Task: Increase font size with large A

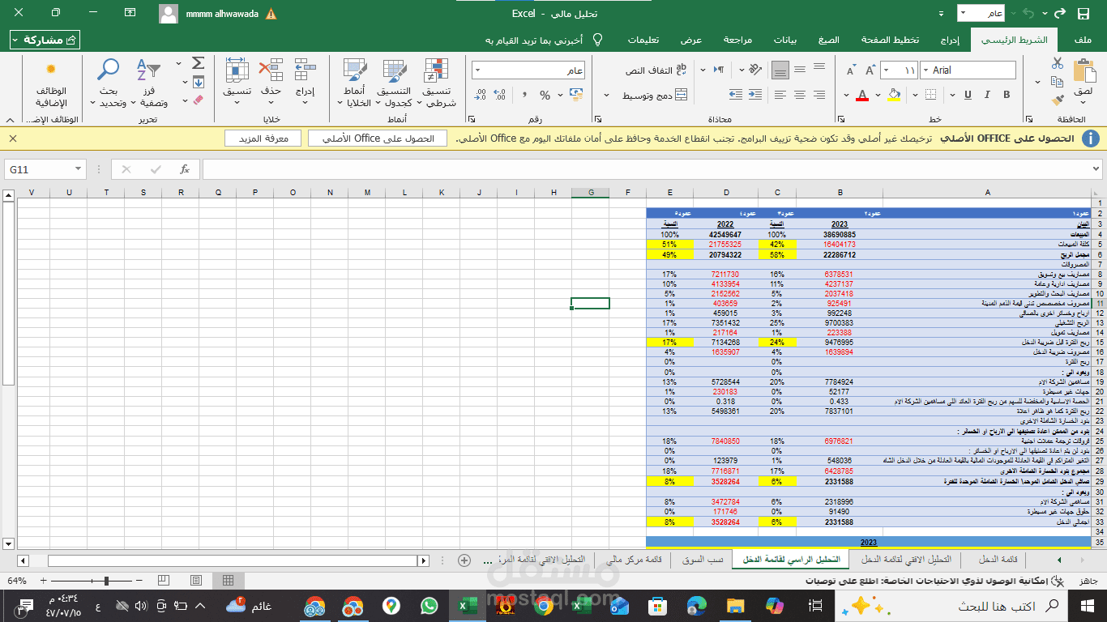Action: coord(870,70)
